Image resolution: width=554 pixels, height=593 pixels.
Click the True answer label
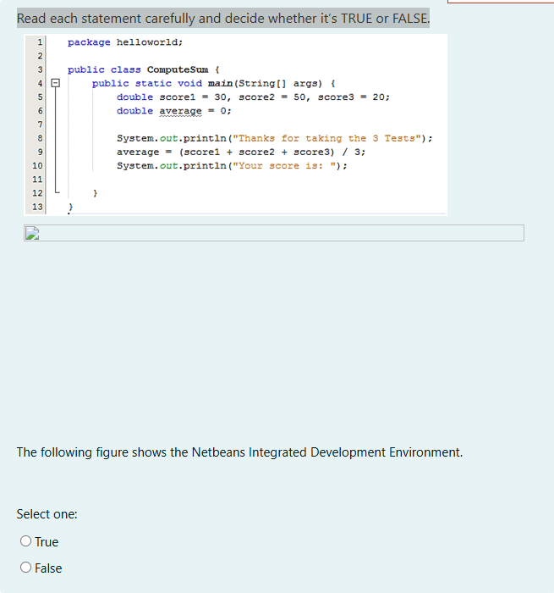47,542
